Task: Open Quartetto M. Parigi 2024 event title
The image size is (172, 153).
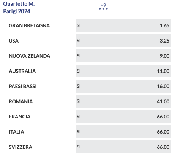Action: click(19, 8)
